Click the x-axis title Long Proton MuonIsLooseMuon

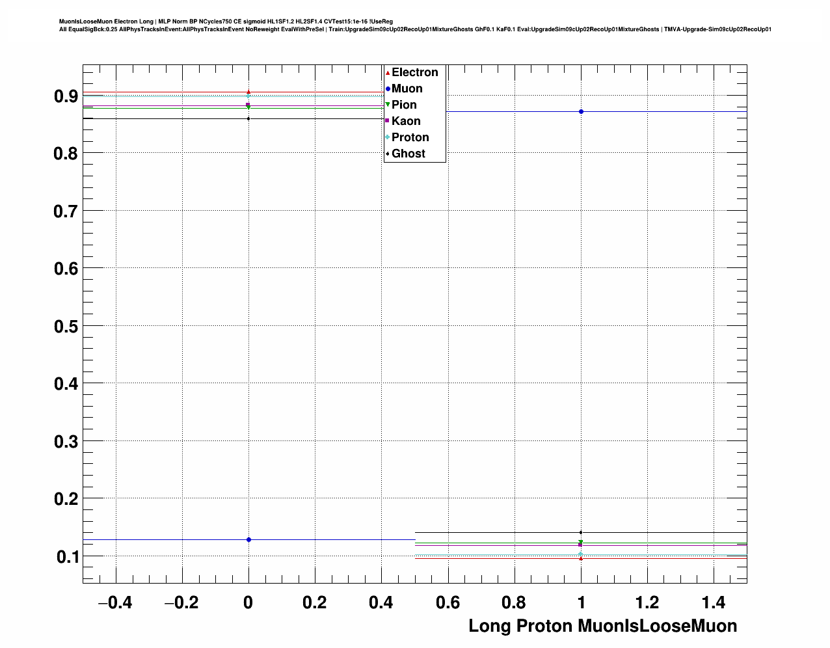pyautogui.click(x=602, y=626)
